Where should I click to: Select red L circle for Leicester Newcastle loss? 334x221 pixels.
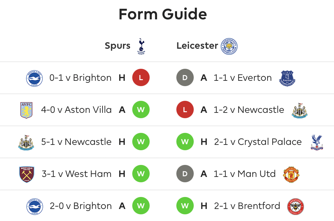coord(185,109)
